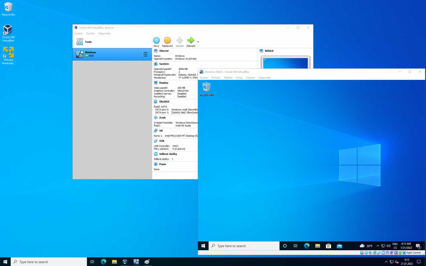
Task: Select the Oracle VM VirtualBox desktop shortcut
Action: point(8,33)
